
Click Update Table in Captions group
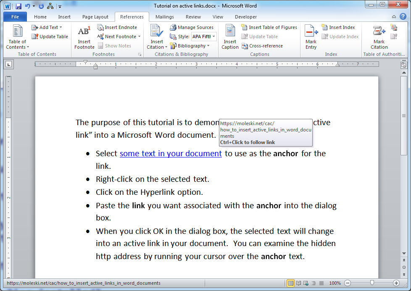pyautogui.click(x=259, y=37)
